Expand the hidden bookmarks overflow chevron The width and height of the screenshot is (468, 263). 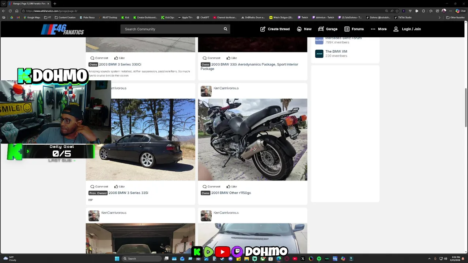(x=439, y=18)
